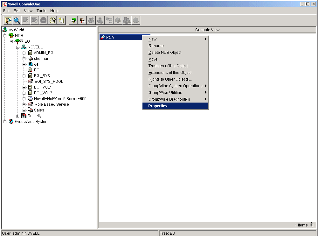Click the question mark document icon

61,20
